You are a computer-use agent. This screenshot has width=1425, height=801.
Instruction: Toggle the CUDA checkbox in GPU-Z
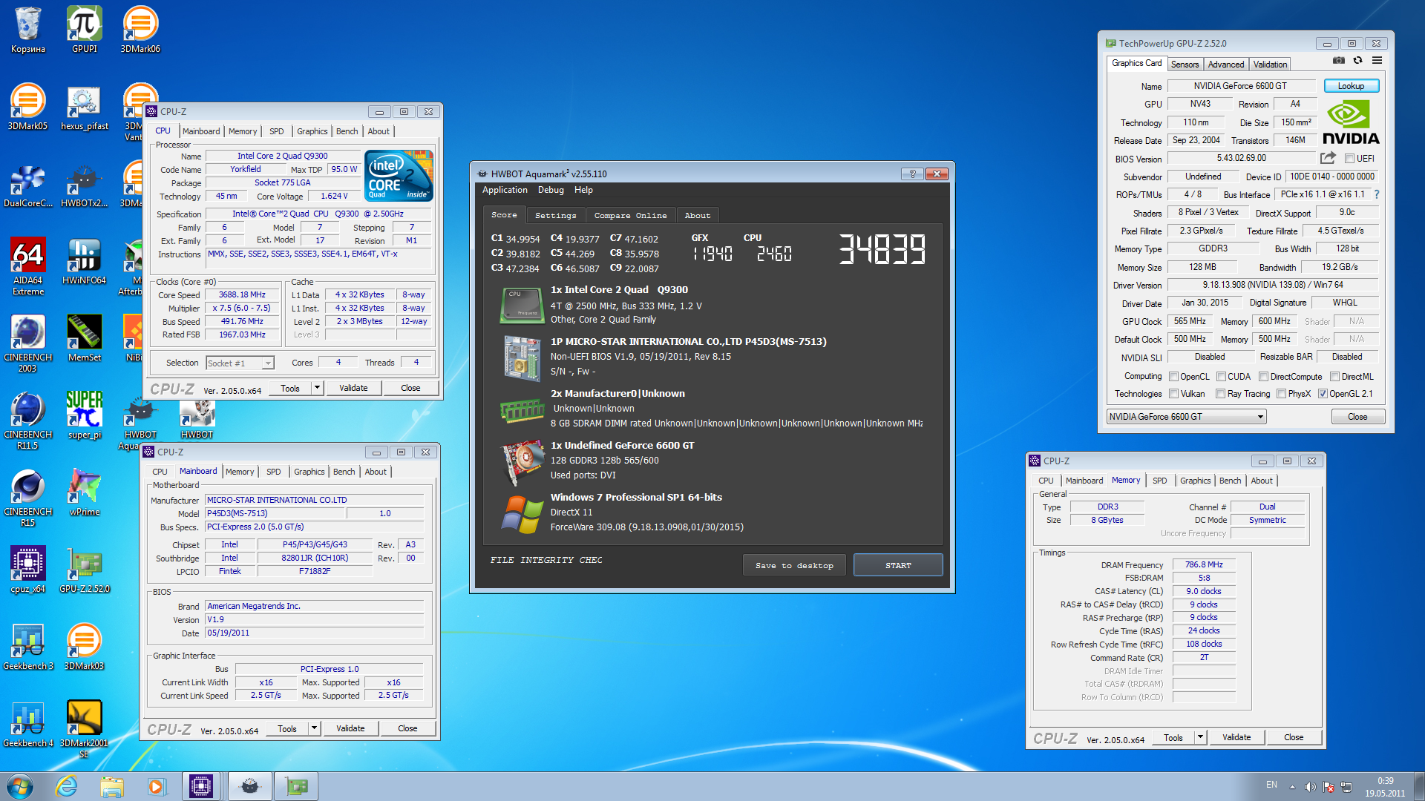point(1221,377)
